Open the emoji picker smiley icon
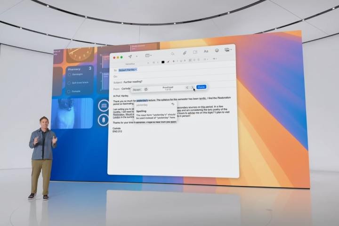Screen dimensions: 339x226 coord(217,50)
